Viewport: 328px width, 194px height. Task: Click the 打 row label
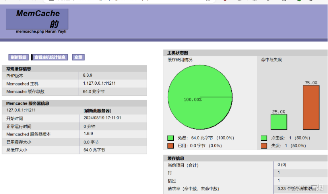[170, 173]
